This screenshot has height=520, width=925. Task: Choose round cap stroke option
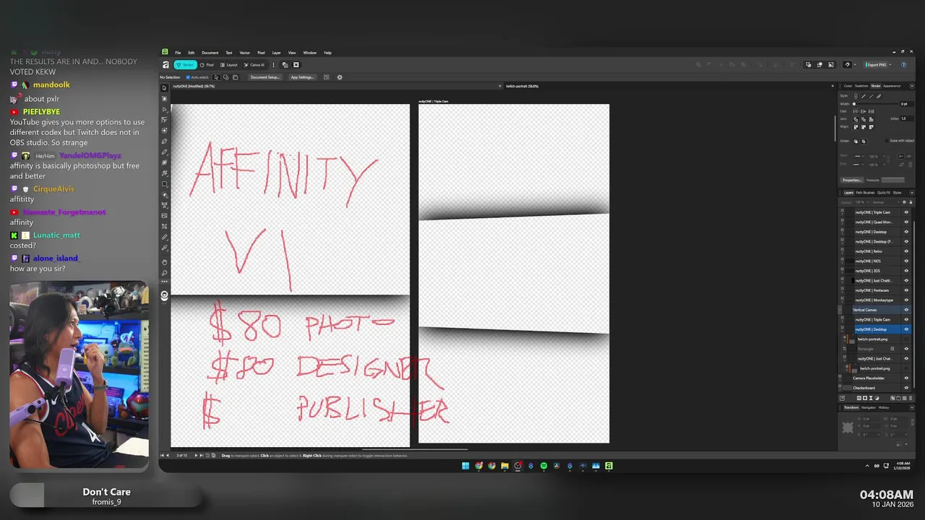click(856, 111)
